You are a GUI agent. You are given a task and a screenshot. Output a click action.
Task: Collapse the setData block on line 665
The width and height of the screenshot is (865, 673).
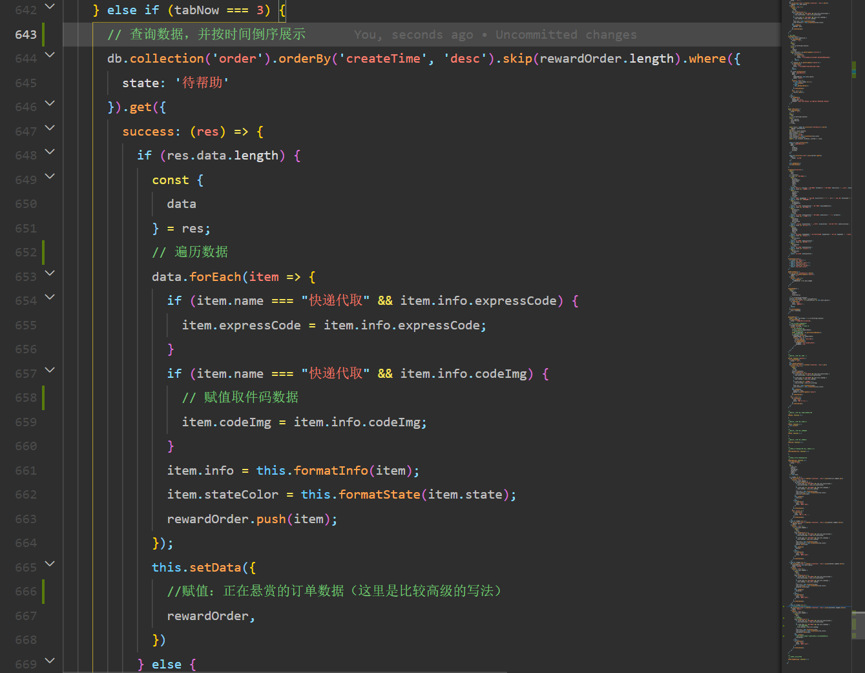[50, 564]
